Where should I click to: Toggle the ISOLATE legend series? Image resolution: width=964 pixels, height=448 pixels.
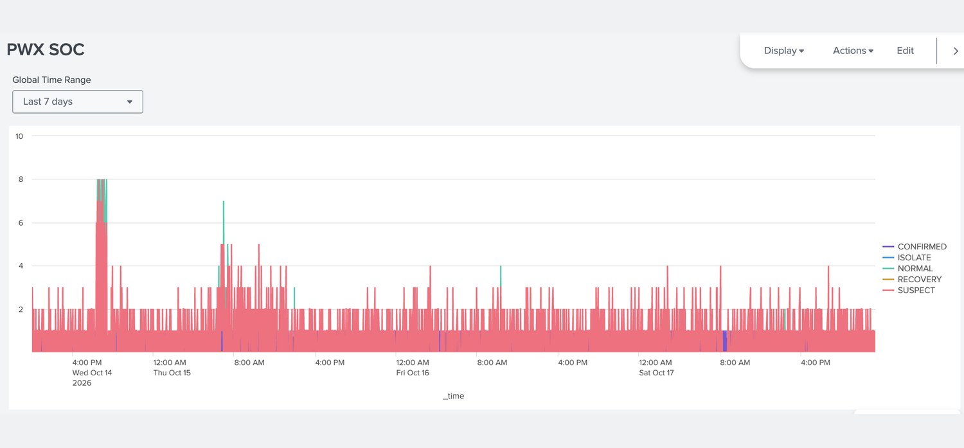907,258
